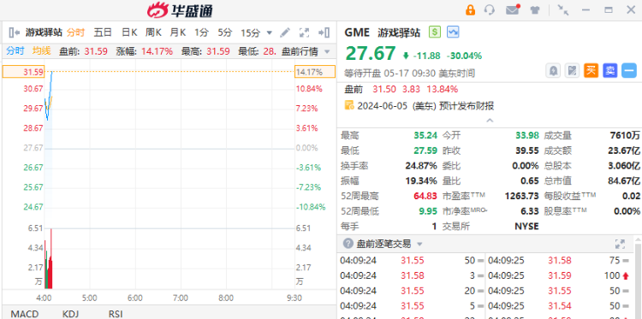Expand the tick trades panel fullscreen
This screenshot has height=319, width=642.
(x=620, y=244)
